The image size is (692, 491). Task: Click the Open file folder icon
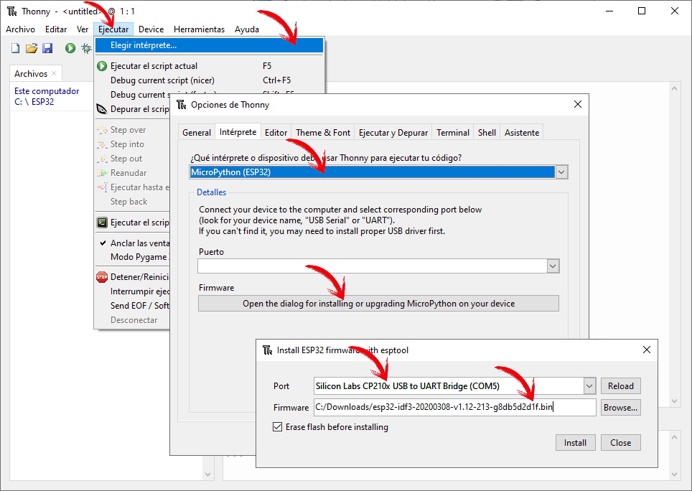point(32,48)
